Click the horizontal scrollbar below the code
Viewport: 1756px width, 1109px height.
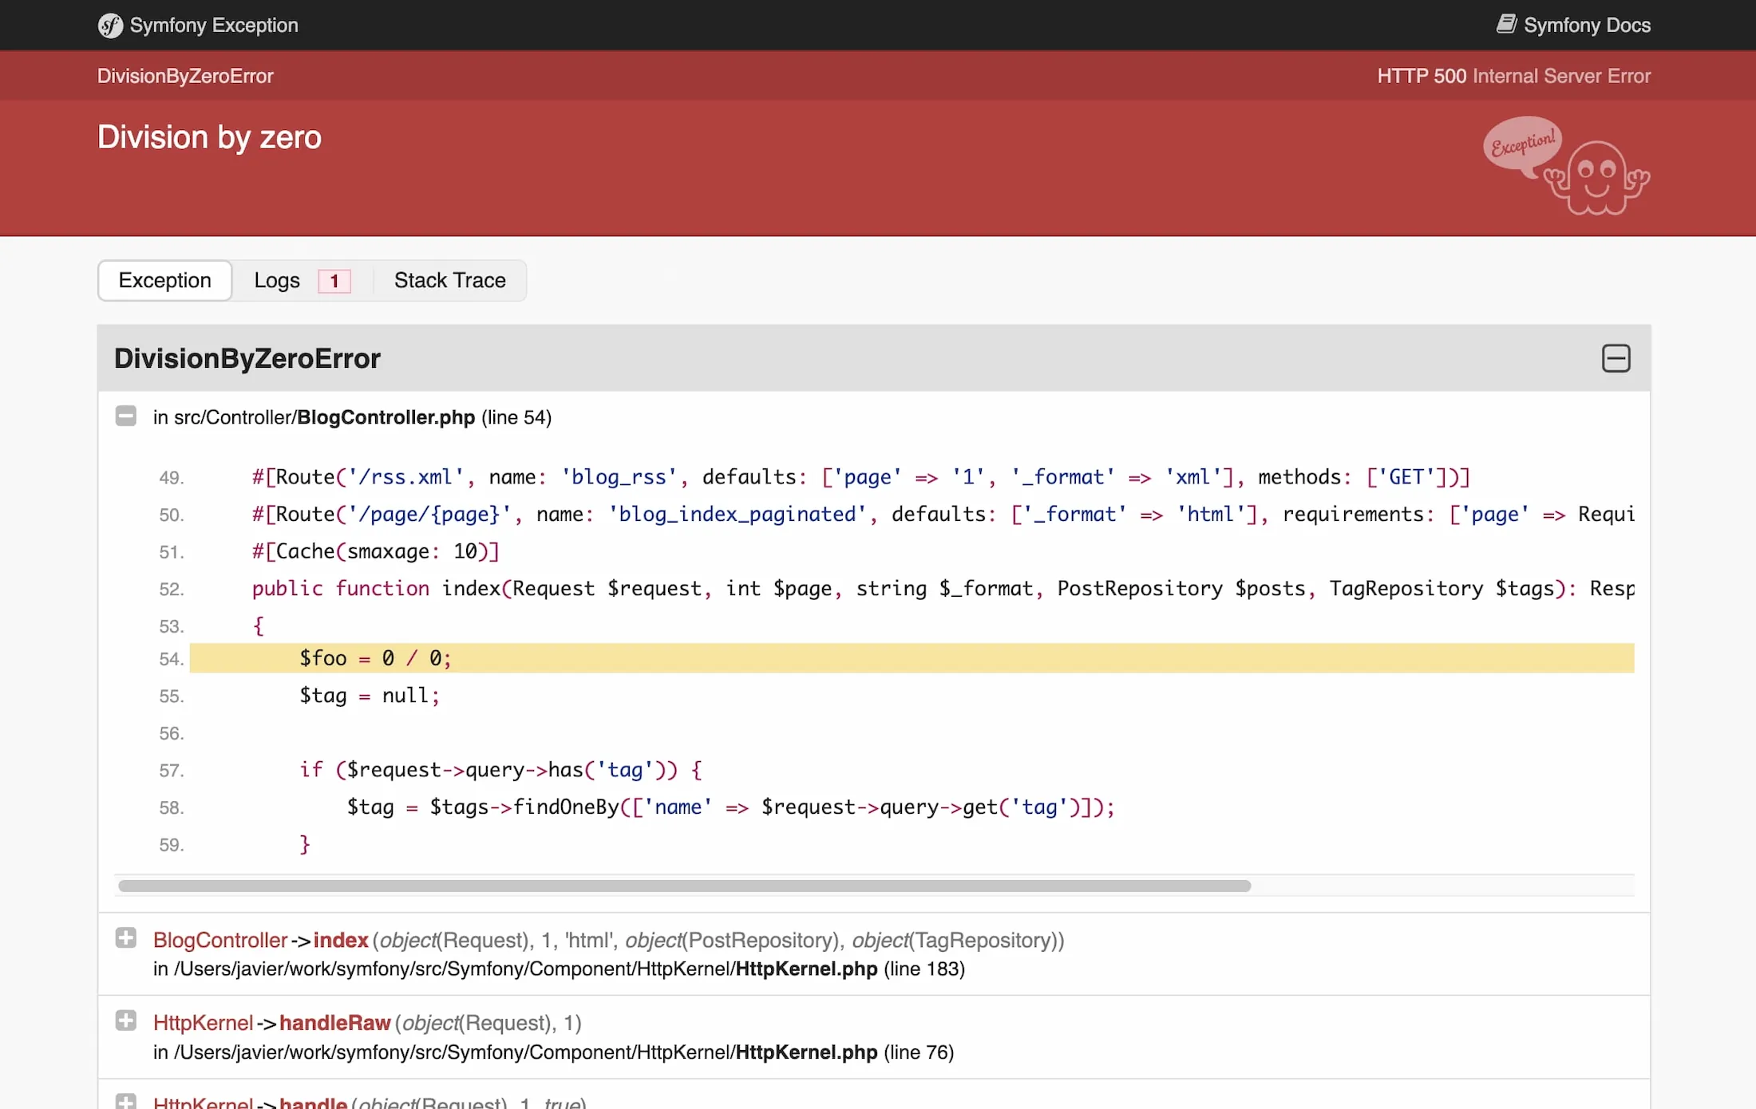click(x=685, y=886)
